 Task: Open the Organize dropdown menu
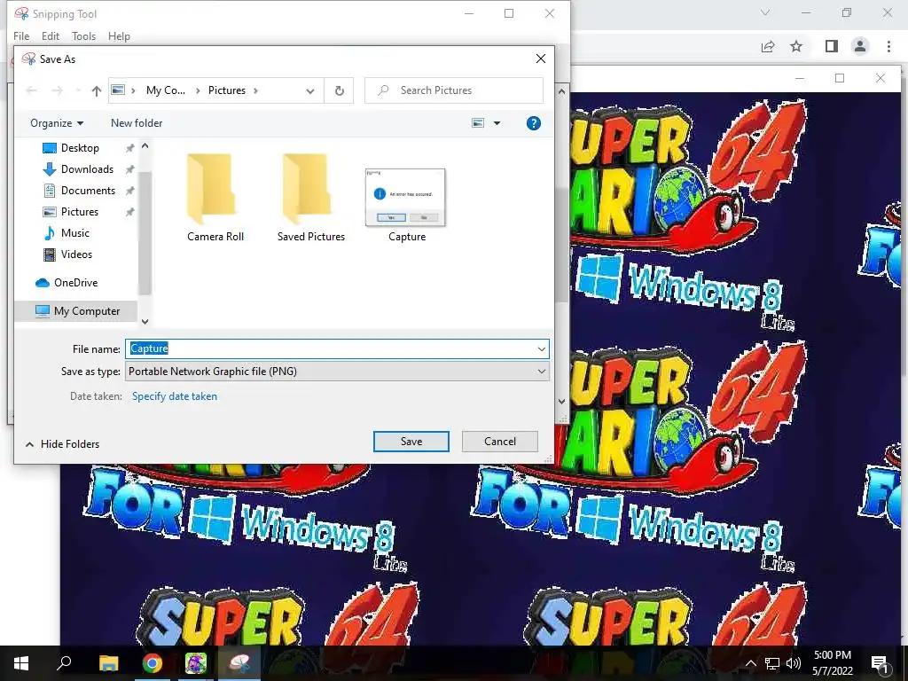coord(57,122)
